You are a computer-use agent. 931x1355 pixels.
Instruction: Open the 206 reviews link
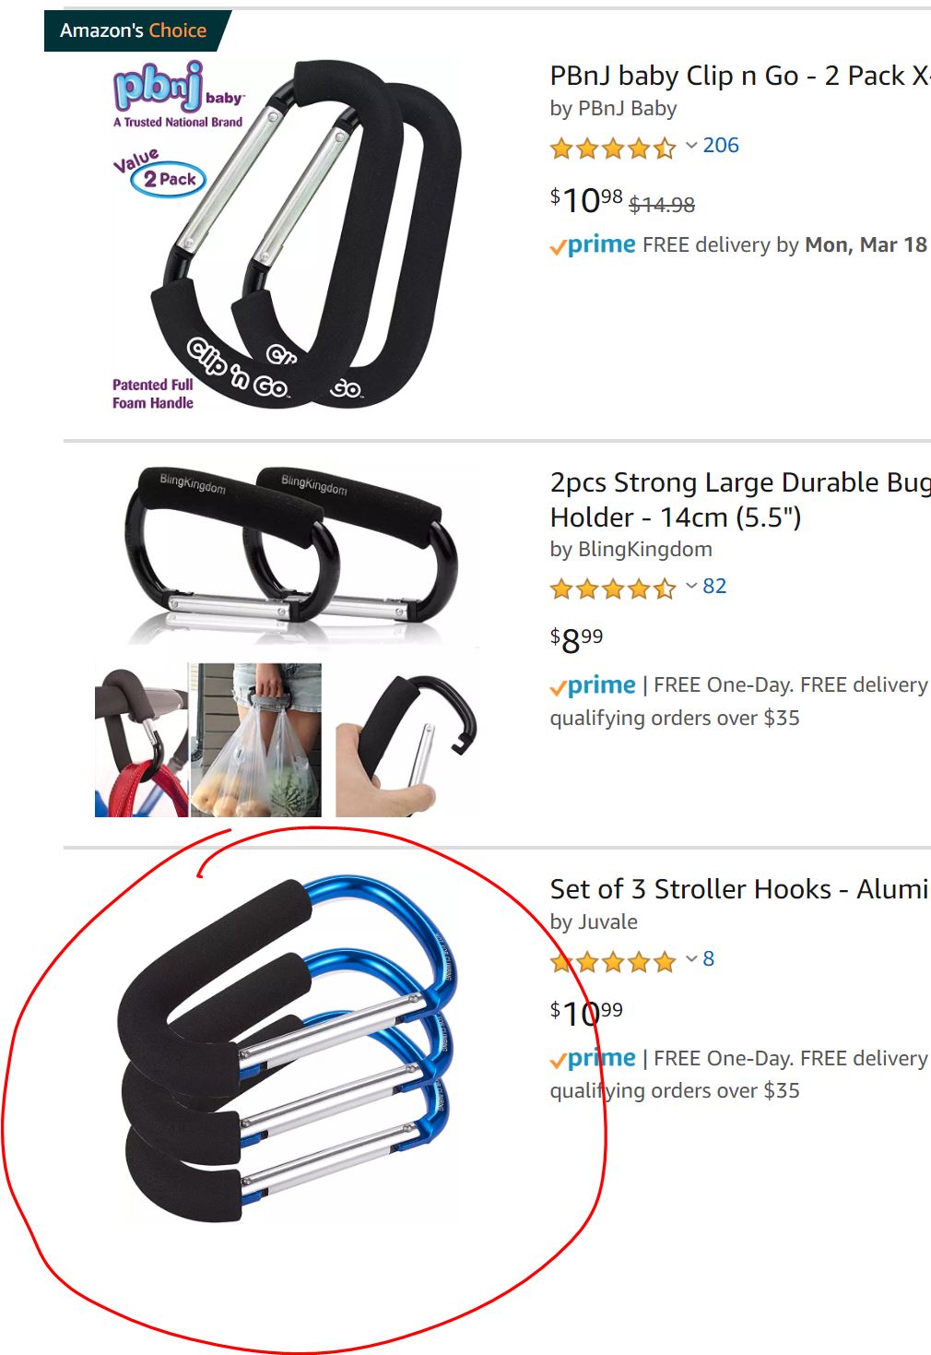(721, 146)
